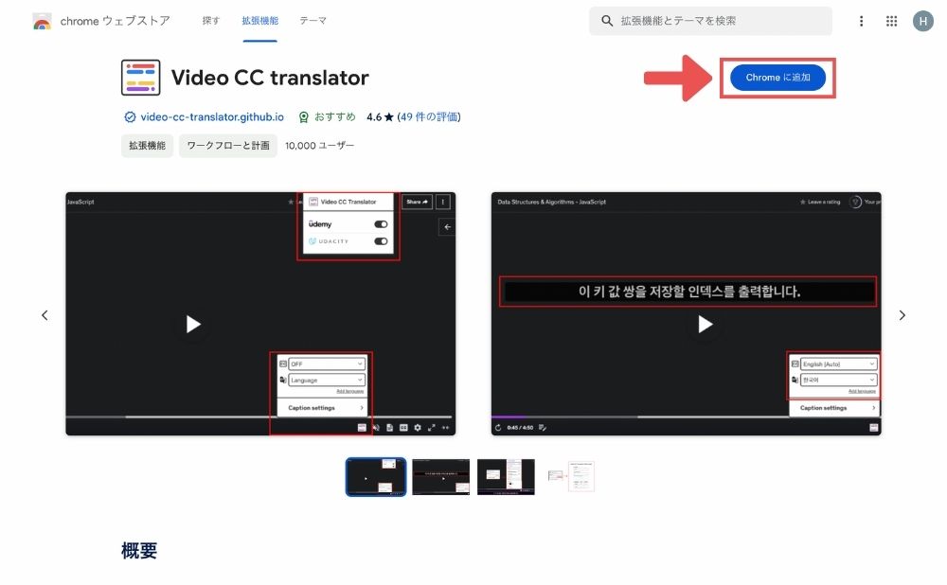Click the verified publisher badge icon

[130, 117]
